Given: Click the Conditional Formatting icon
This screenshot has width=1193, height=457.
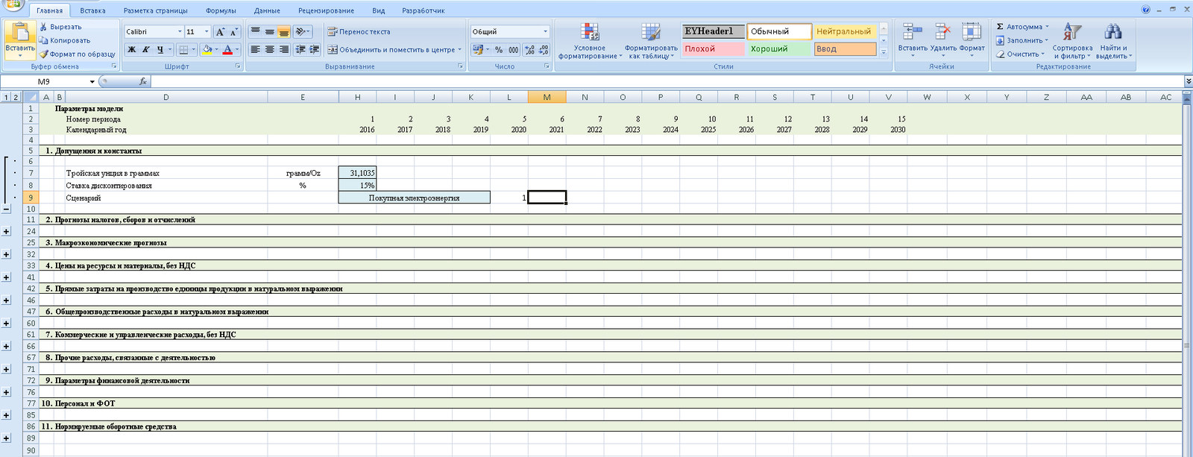Looking at the screenshot, I should [x=589, y=32].
